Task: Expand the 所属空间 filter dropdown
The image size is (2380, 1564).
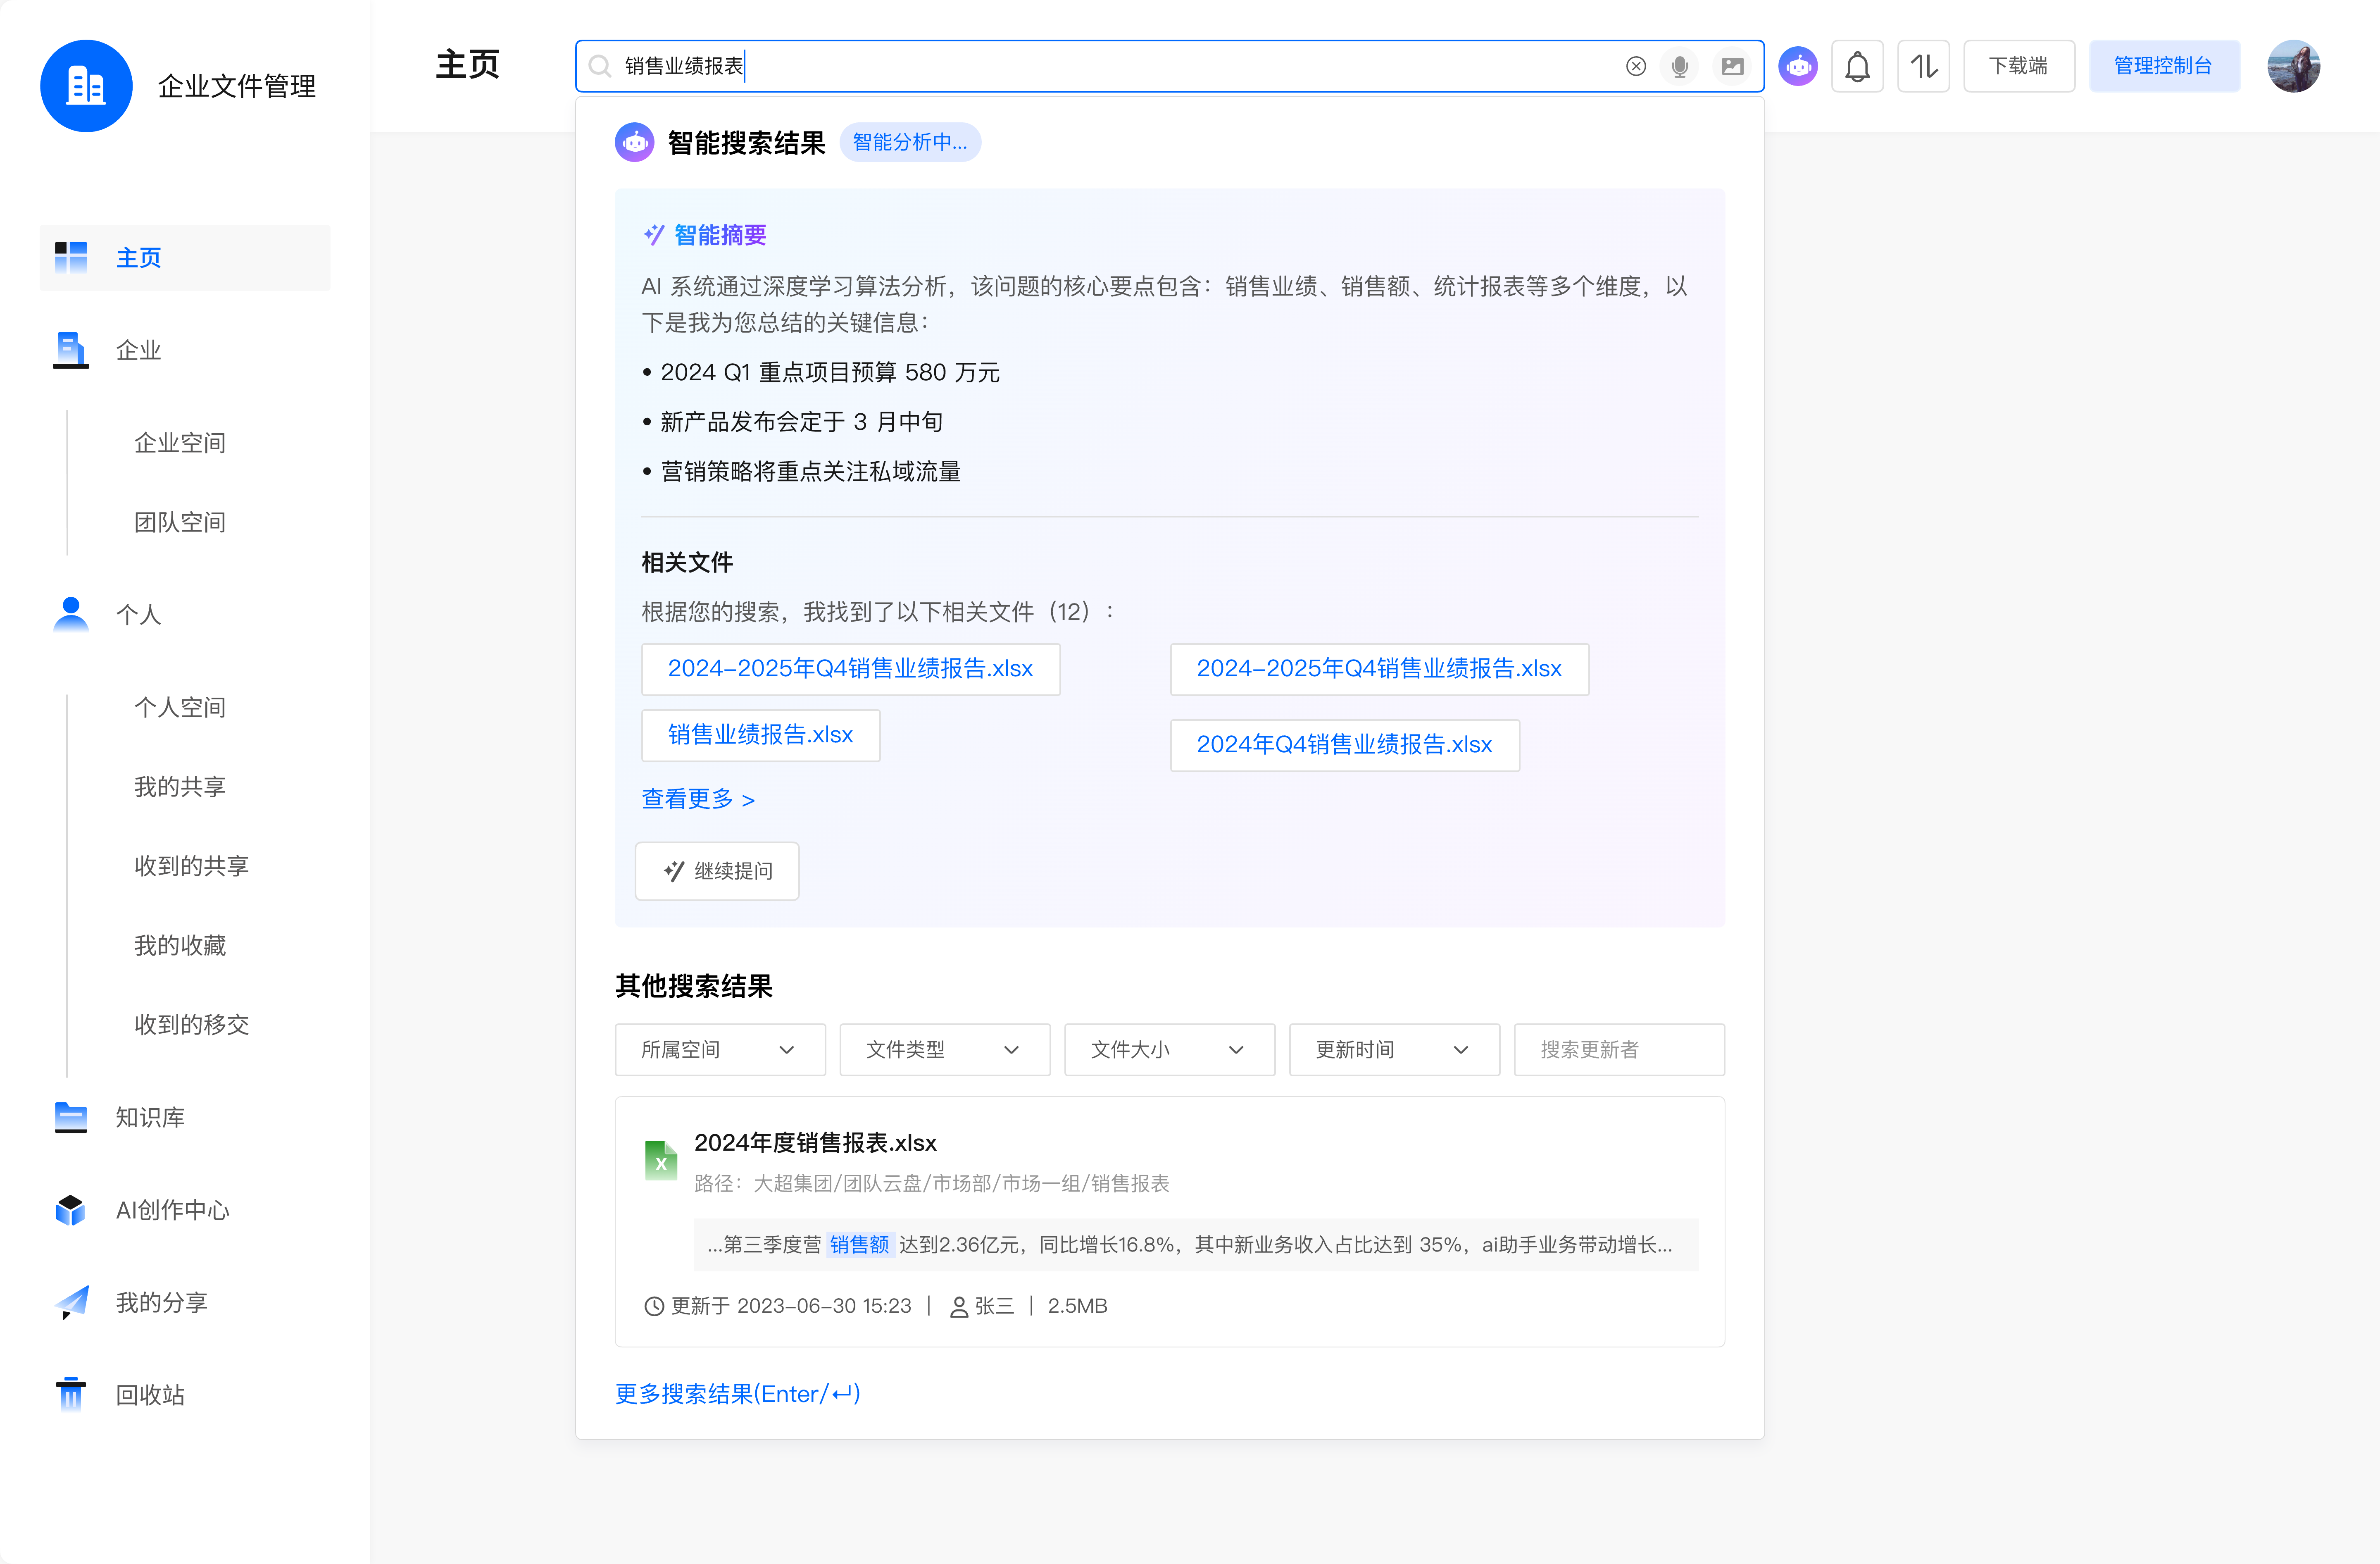Action: click(719, 1049)
